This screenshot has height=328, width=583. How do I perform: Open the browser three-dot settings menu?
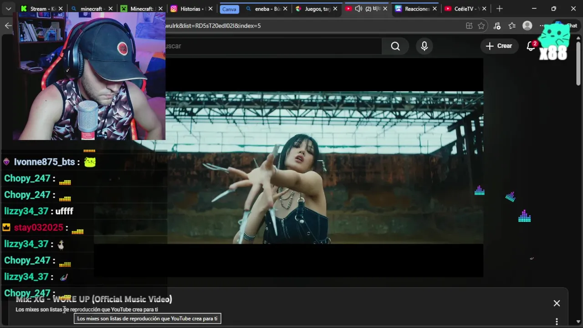pyautogui.click(x=542, y=26)
